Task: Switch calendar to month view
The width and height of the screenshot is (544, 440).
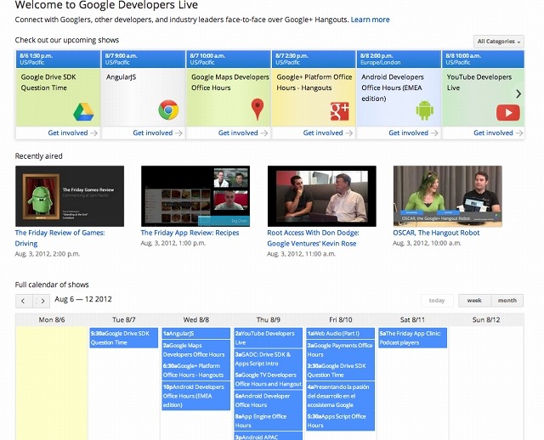Action: (507, 300)
